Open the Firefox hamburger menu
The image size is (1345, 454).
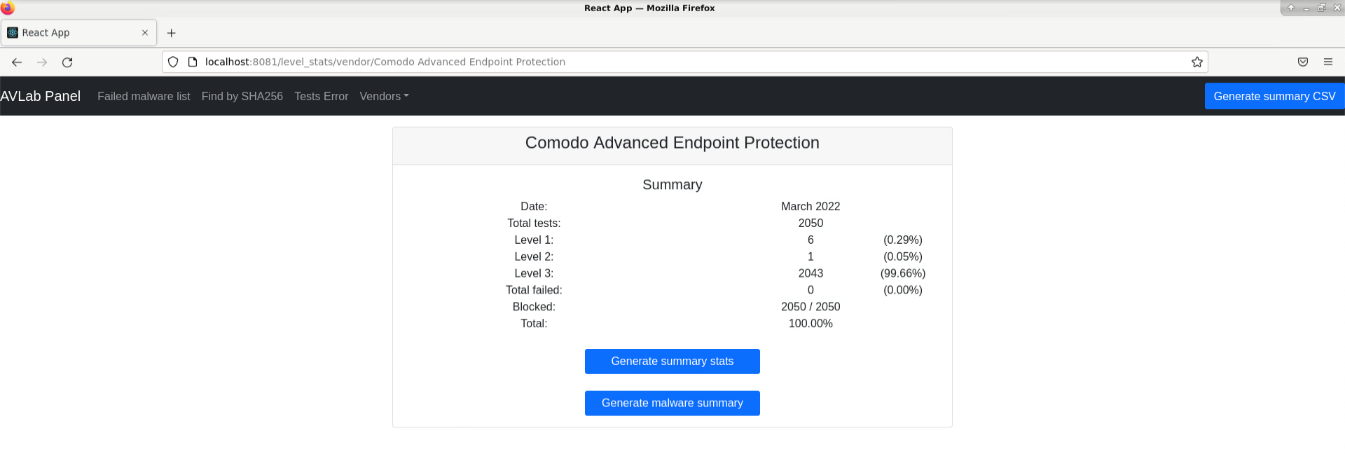(1327, 62)
